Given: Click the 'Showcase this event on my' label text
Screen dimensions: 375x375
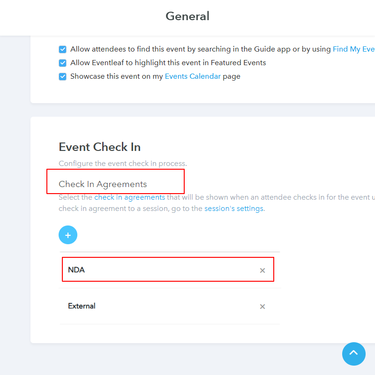Looking at the screenshot, I should point(116,76).
